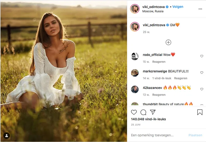Like 42kazancev's comment
The image size is (206, 142).
point(201,89)
